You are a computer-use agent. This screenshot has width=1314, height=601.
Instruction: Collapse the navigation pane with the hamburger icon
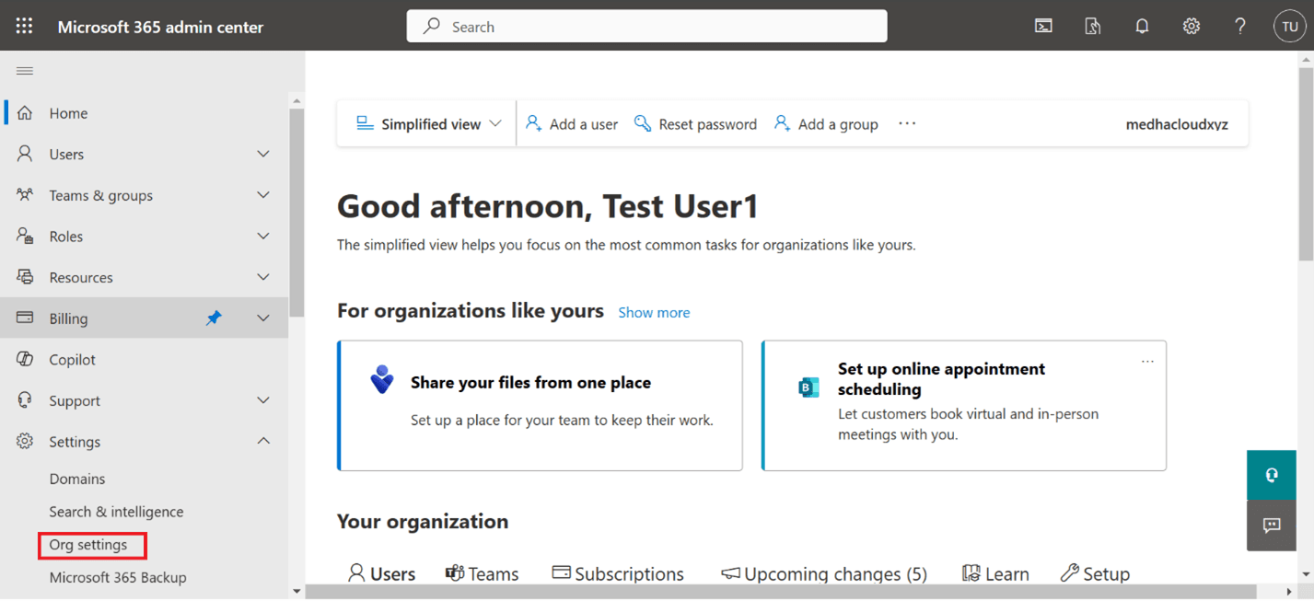(24, 70)
